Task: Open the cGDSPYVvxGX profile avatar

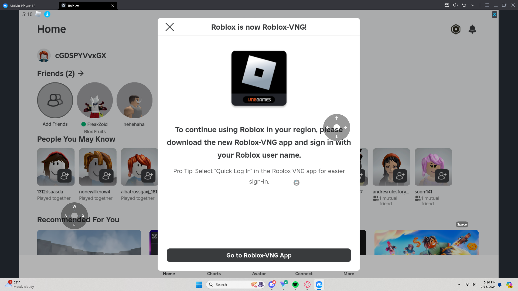Action: tap(44, 56)
